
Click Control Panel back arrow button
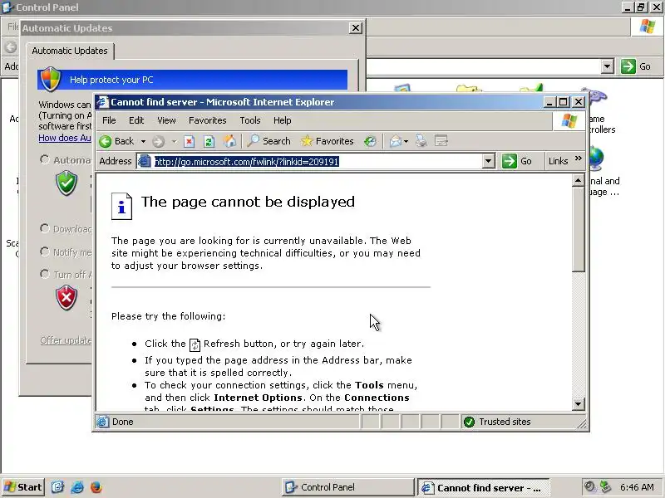[10, 46]
